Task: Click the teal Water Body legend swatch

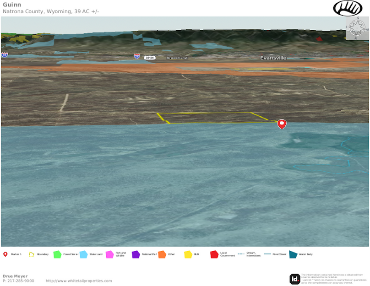Action: pyautogui.click(x=293, y=254)
